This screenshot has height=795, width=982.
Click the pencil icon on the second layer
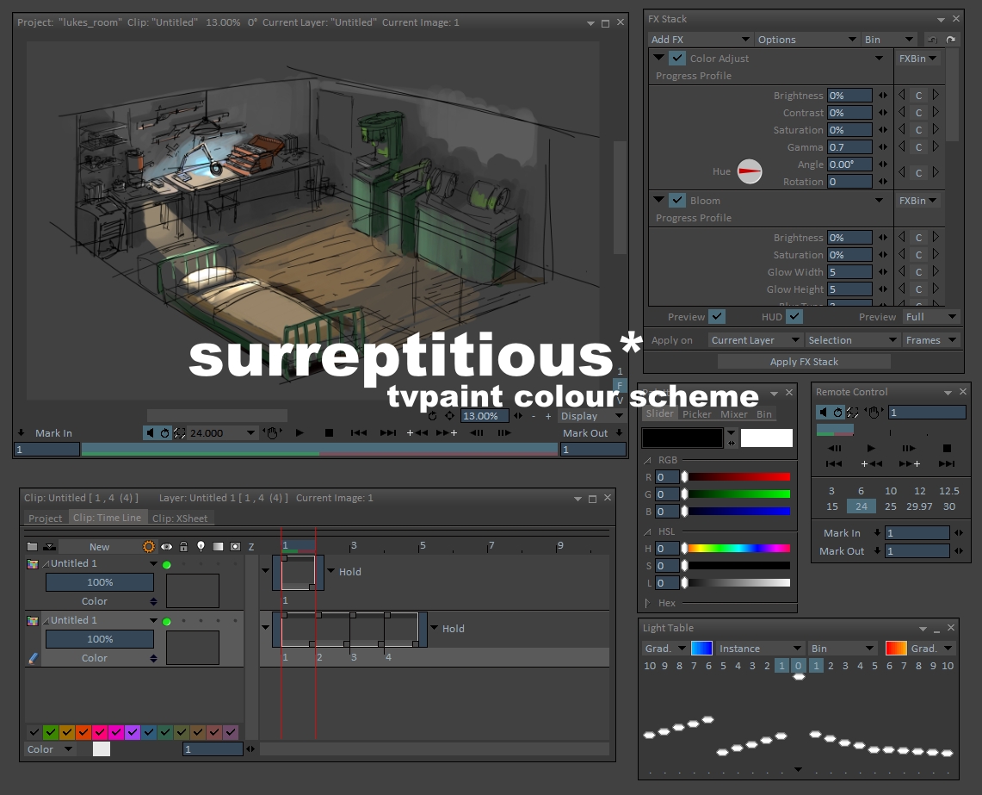(x=34, y=658)
